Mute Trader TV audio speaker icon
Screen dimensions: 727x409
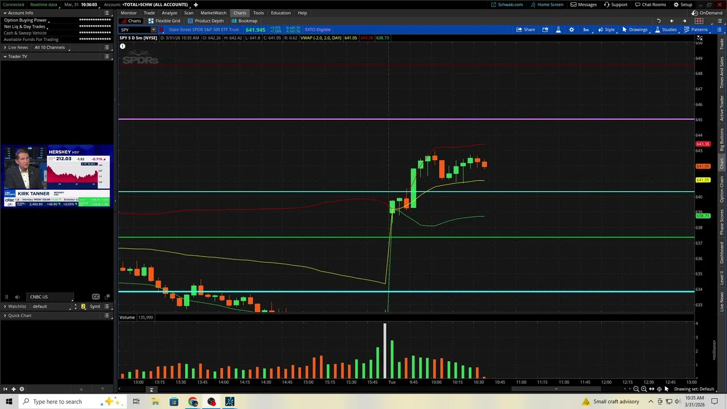click(17, 297)
